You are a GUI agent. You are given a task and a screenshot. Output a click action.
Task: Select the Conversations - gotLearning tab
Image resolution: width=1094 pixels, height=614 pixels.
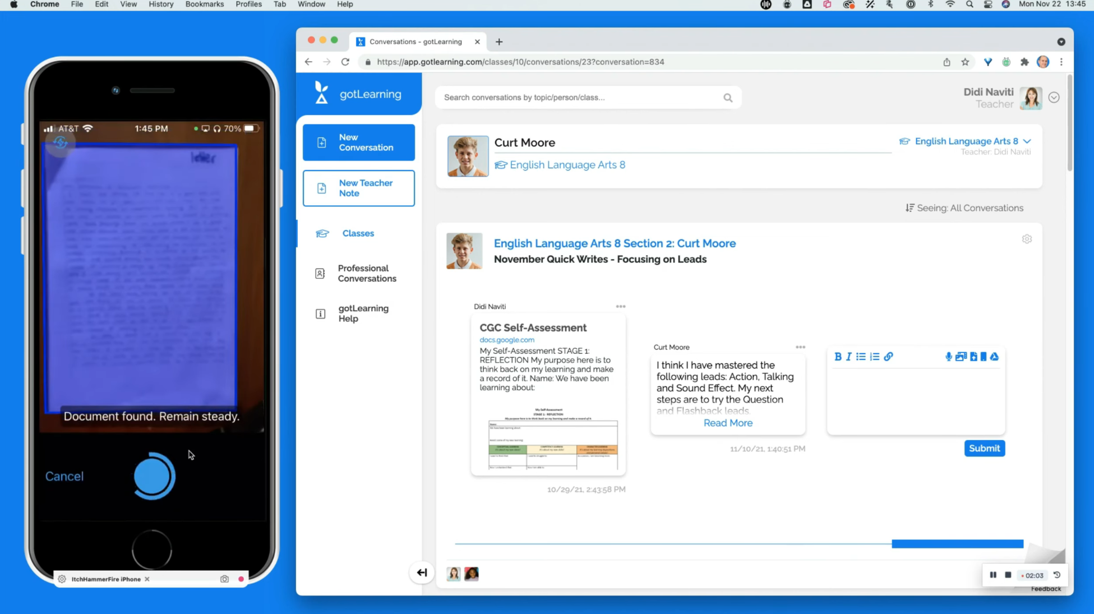(x=415, y=41)
